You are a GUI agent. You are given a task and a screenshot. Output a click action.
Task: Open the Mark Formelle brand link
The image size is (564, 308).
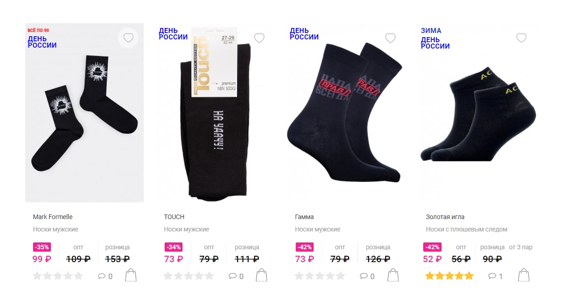coord(53,217)
